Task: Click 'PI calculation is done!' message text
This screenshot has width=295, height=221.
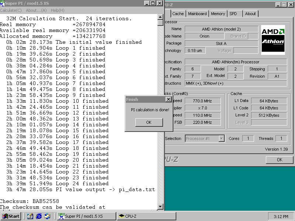Action: pyautogui.click(x=150, y=110)
